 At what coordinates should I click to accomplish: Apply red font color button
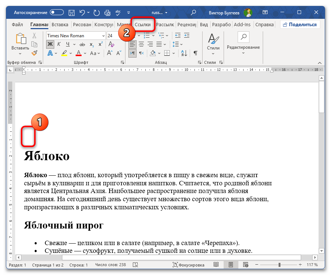click(79, 53)
